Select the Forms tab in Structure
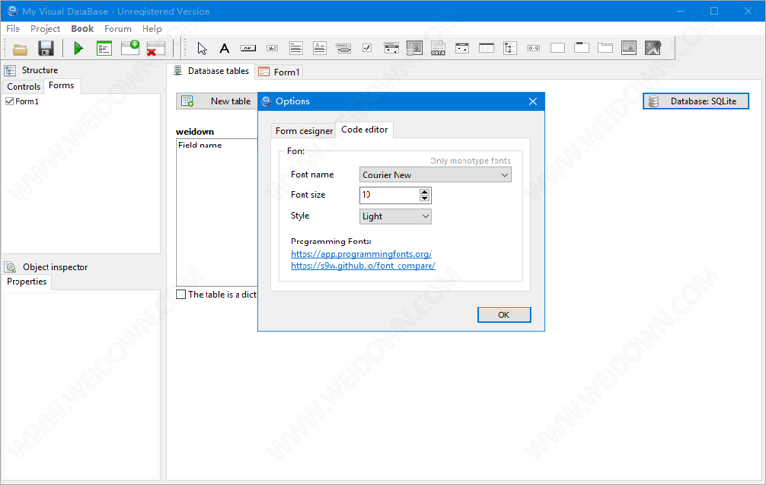The height and width of the screenshot is (485, 766). click(61, 85)
